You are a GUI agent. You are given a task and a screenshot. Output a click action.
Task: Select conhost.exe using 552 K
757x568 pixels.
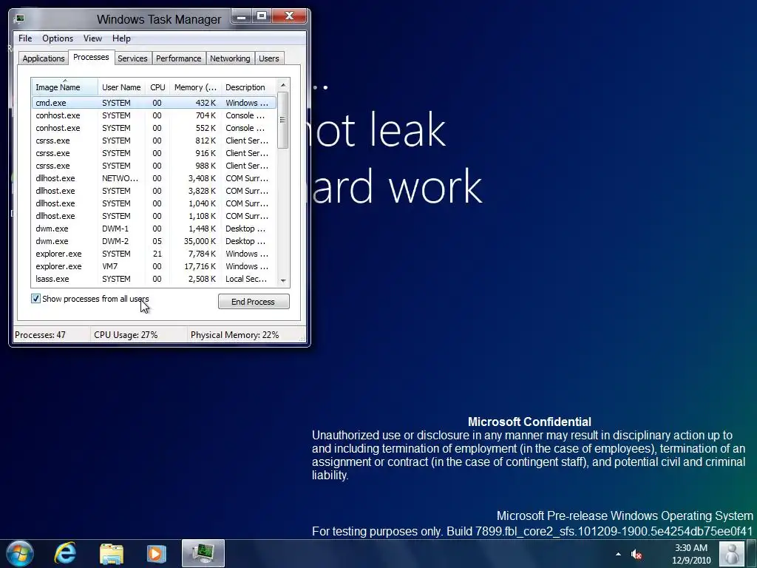pyautogui.click(x=154, y=128)
